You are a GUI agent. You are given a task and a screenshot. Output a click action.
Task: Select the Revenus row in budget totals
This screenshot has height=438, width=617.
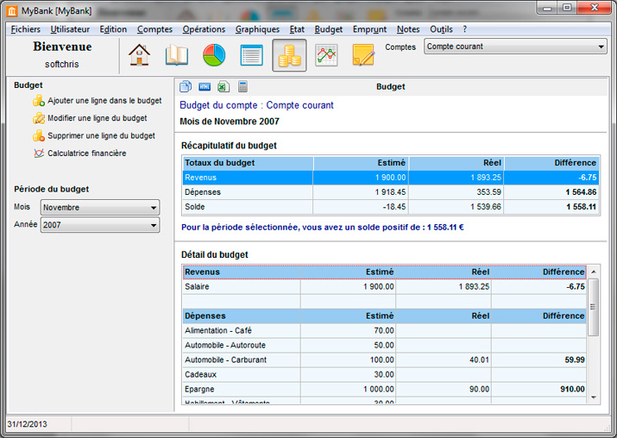tap(391, 178)
